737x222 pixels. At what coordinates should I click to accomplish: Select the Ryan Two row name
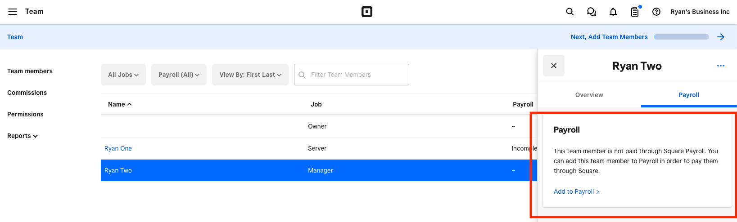click(118, 170)
